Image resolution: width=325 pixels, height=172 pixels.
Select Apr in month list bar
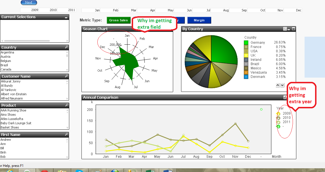pos(146,10)
